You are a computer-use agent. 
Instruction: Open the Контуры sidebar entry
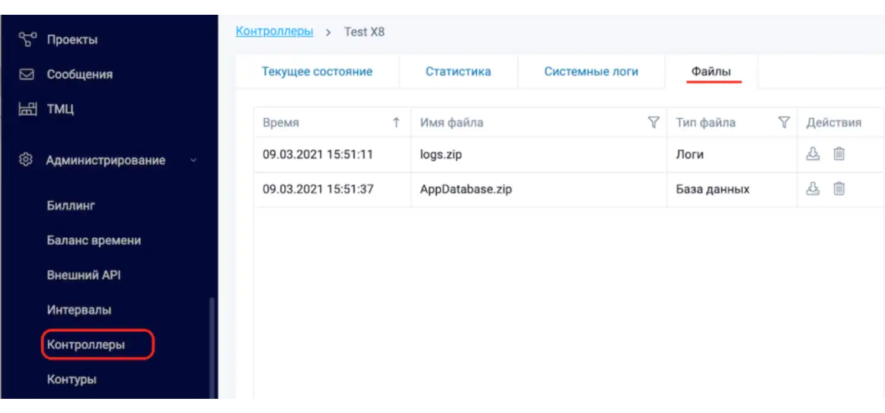(71, 379)
